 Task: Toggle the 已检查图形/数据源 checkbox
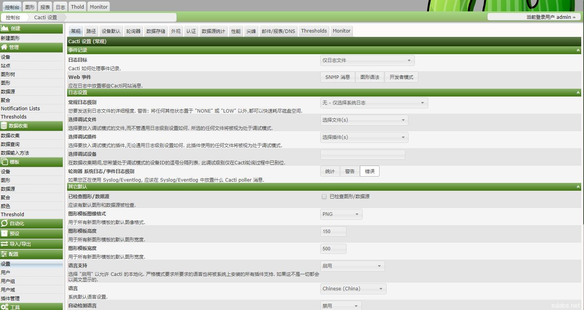(324, 197)
